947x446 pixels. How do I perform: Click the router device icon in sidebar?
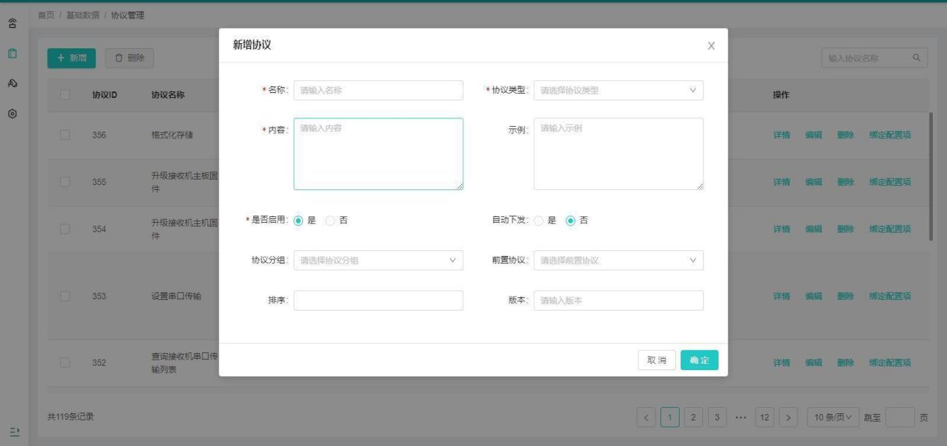click(12, 23)
